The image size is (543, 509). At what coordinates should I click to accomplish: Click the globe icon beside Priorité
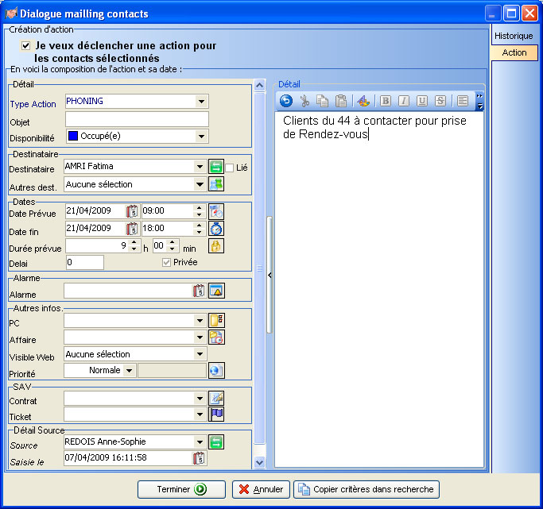216,370
